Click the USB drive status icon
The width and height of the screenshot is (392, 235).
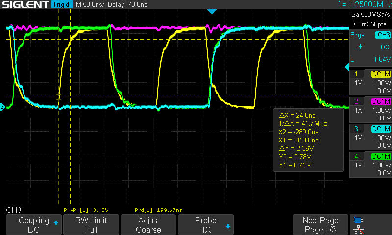tap(358, 220)
